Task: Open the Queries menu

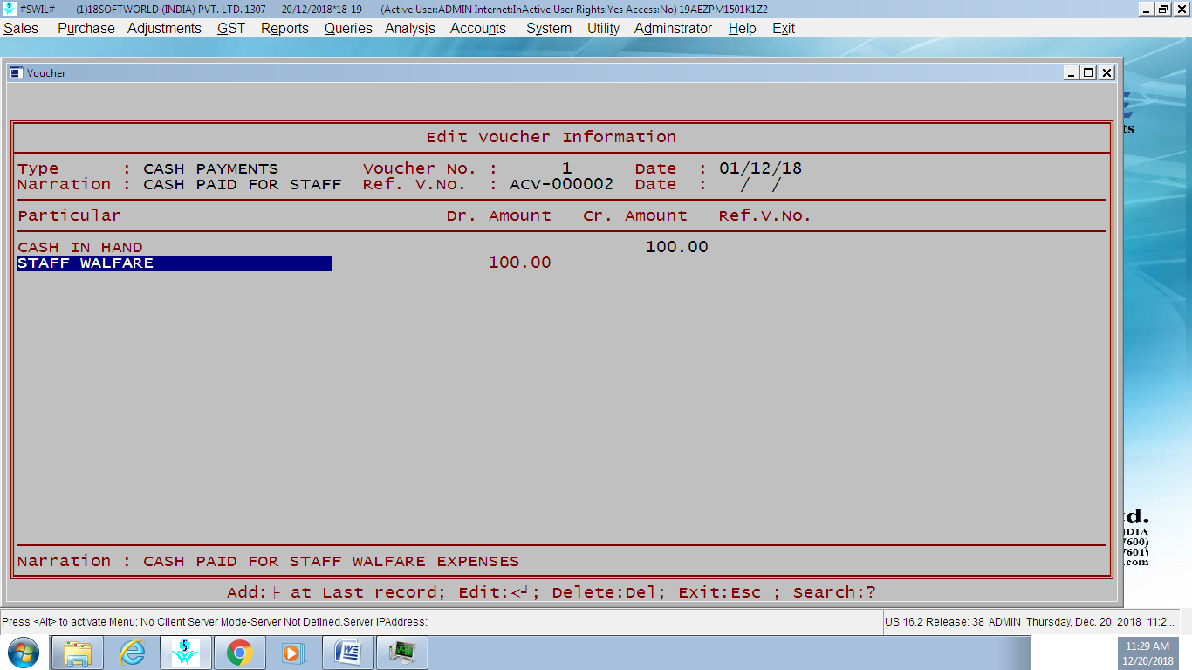Action: pyautogui.click(x=348, y=28)
